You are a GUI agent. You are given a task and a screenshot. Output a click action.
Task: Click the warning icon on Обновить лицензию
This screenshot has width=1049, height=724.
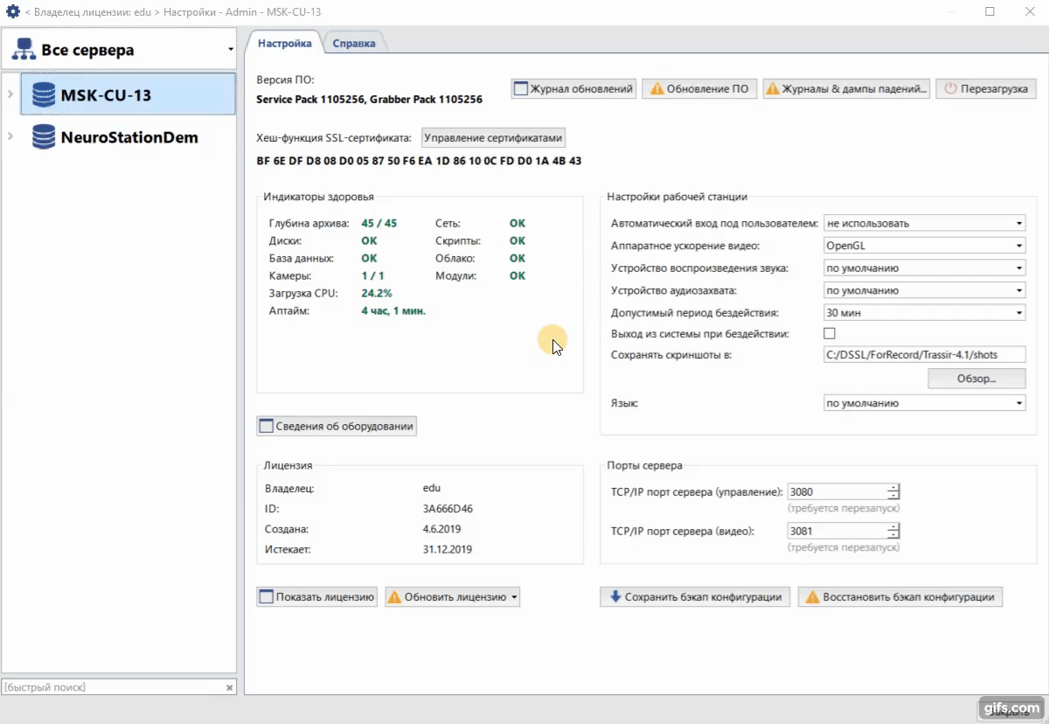coord(394,597)
